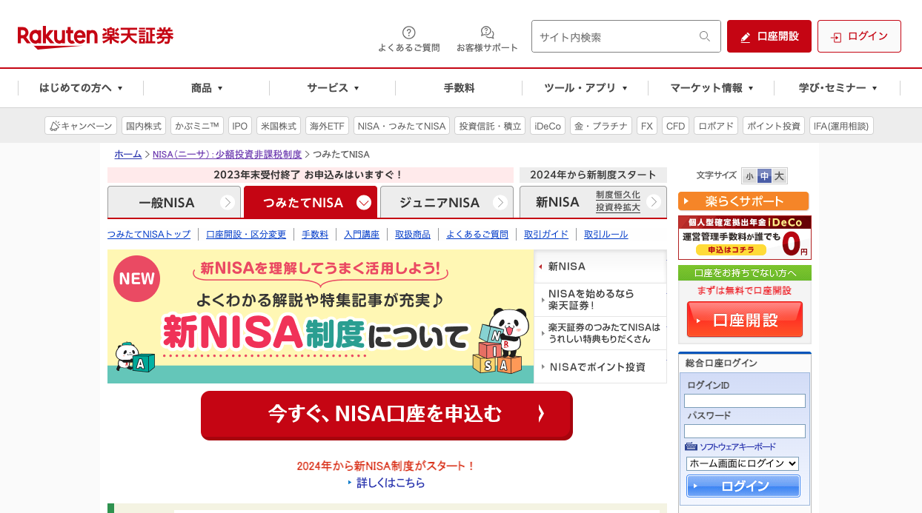Set font size to 大
Viewport: 922px width, 513px height.
pyautogui.click(x=779, y=175)
